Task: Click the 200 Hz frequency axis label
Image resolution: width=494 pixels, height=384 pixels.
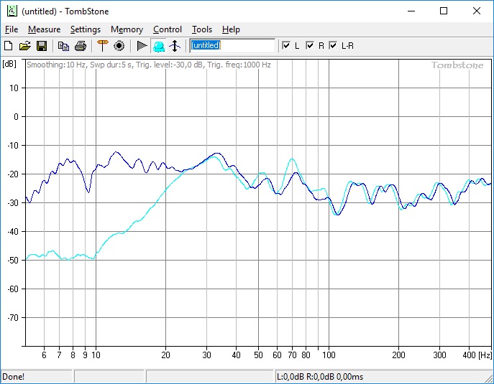Action: pos(398,355)
